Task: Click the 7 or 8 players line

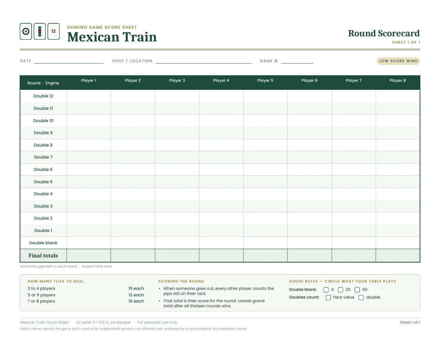Action: click(x=41, y=301)
